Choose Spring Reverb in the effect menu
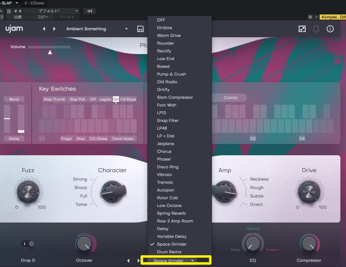 [x=171, y=213]
